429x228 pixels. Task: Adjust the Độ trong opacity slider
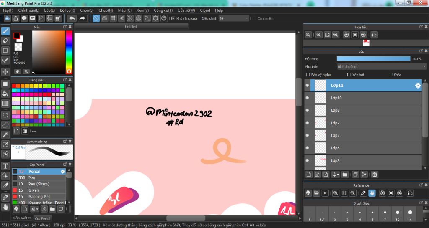(x=373, y=59)
